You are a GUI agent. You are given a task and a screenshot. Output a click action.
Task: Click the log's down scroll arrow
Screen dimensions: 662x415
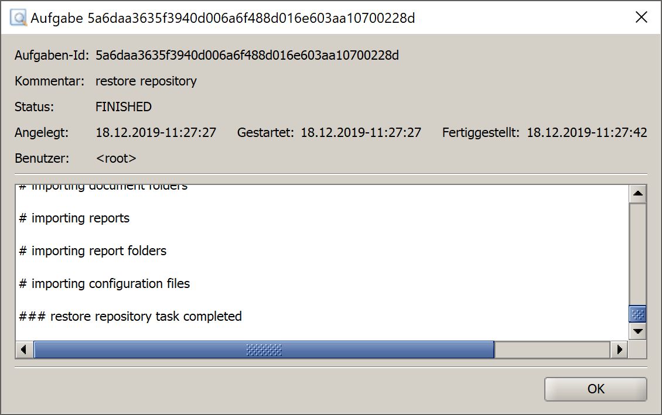pos(637,331)
